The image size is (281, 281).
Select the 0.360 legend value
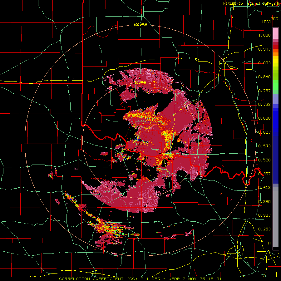[264, 202]
